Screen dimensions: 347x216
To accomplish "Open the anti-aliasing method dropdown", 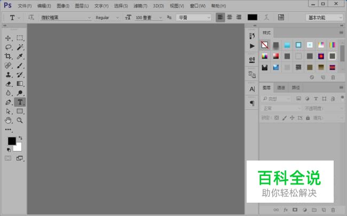I will (193, 18).
